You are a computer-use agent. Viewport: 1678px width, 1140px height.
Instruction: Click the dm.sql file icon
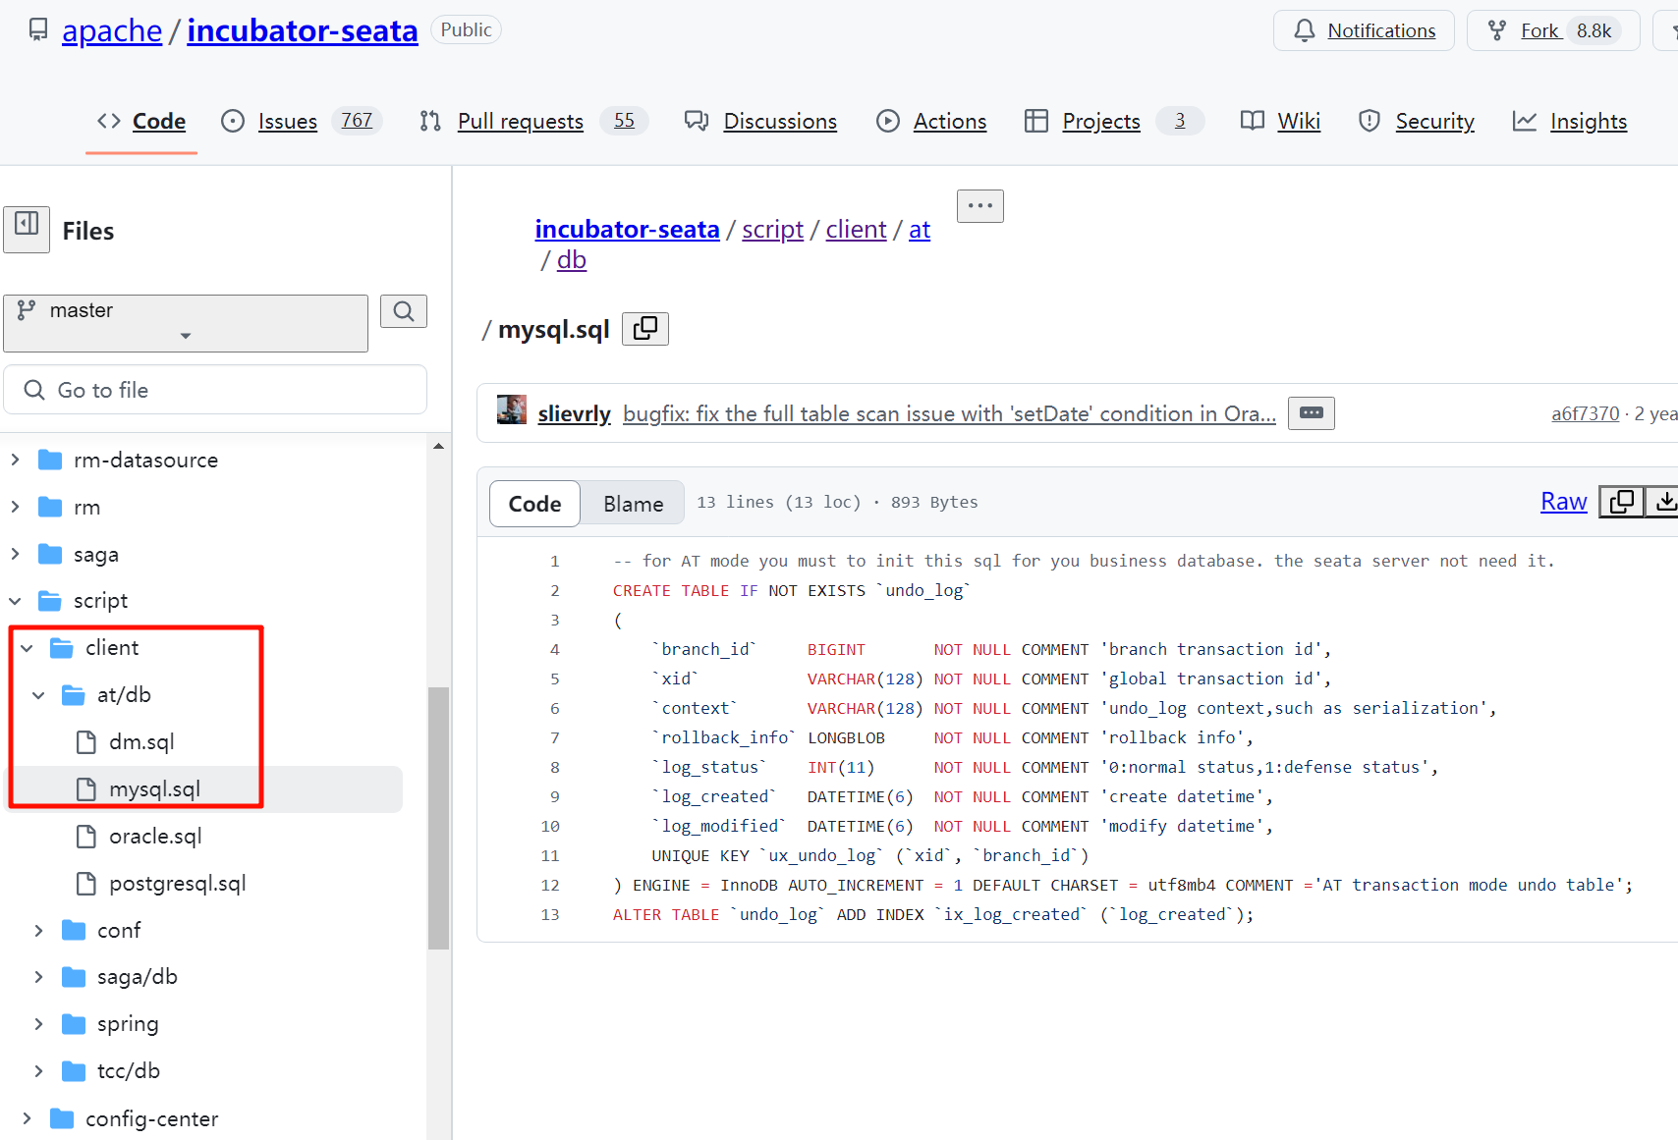click(86, 742)
